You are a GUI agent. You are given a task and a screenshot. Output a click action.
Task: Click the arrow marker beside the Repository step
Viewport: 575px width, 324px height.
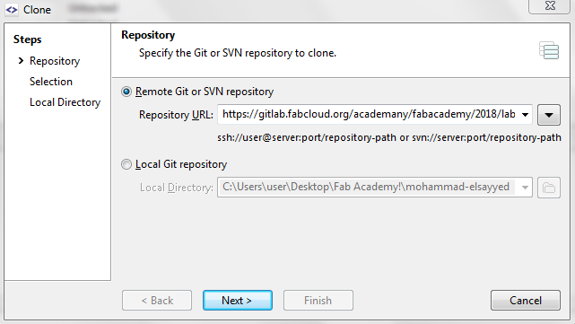pyautogui.click(x=21, y=60)
